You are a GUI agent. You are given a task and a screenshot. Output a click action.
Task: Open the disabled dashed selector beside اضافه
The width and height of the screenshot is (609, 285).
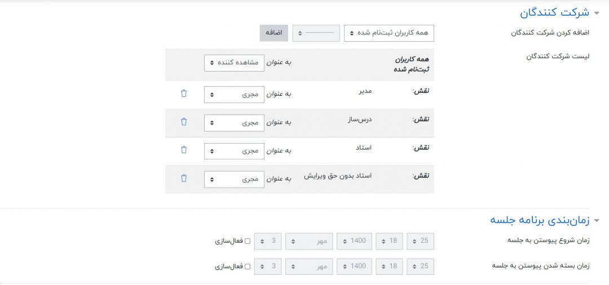(x=316, y=33)
